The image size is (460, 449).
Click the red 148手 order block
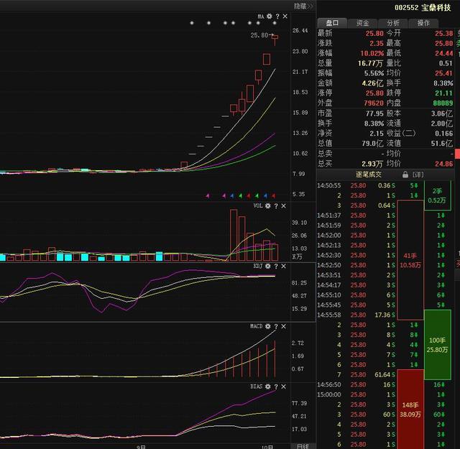coord(410,409)
